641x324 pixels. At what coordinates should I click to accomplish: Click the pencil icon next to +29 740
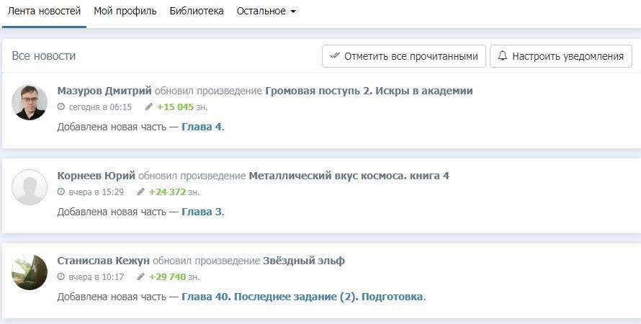141,277
